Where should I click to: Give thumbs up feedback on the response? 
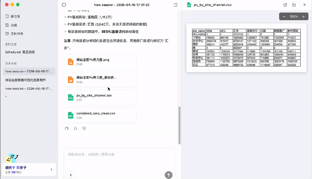pos(75,128)
